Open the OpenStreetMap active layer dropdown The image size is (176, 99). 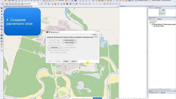point(31,4)
